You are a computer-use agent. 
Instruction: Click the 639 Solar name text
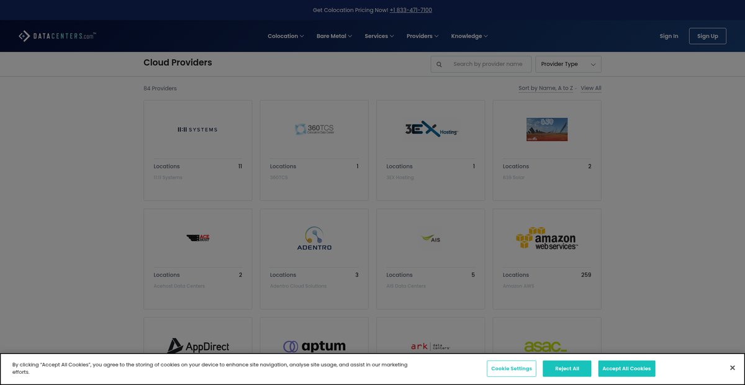[514, 178]
